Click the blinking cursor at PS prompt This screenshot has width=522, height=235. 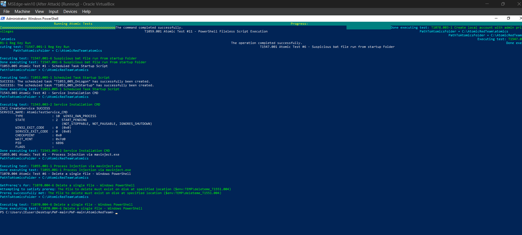[116, 212]
